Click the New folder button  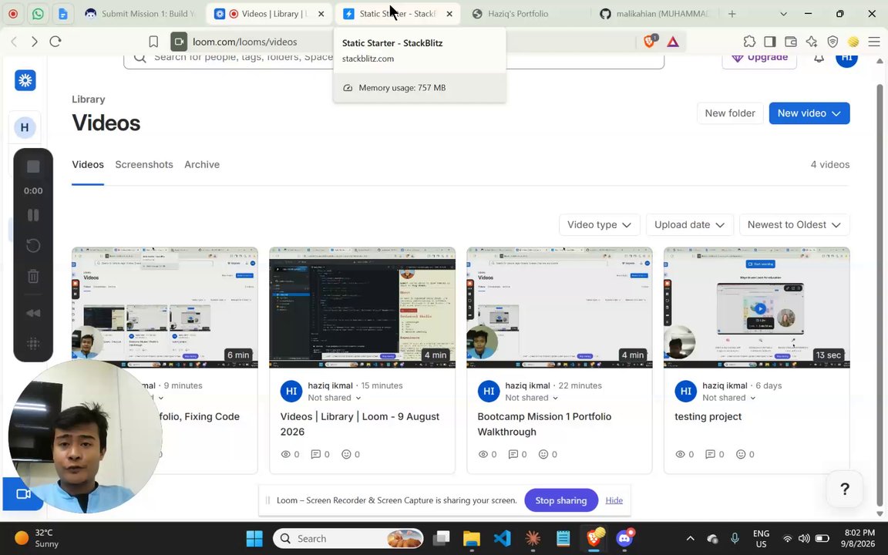click(730, 113)
